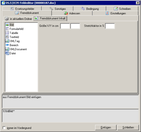Open the Bedingung tab
The image size is (141, 132).
tap(90, 9)
